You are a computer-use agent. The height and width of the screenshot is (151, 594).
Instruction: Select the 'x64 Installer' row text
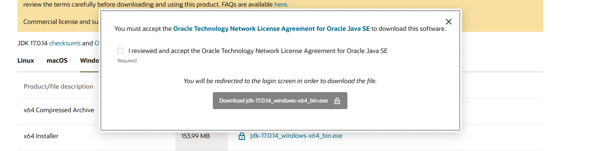[41, 136]
